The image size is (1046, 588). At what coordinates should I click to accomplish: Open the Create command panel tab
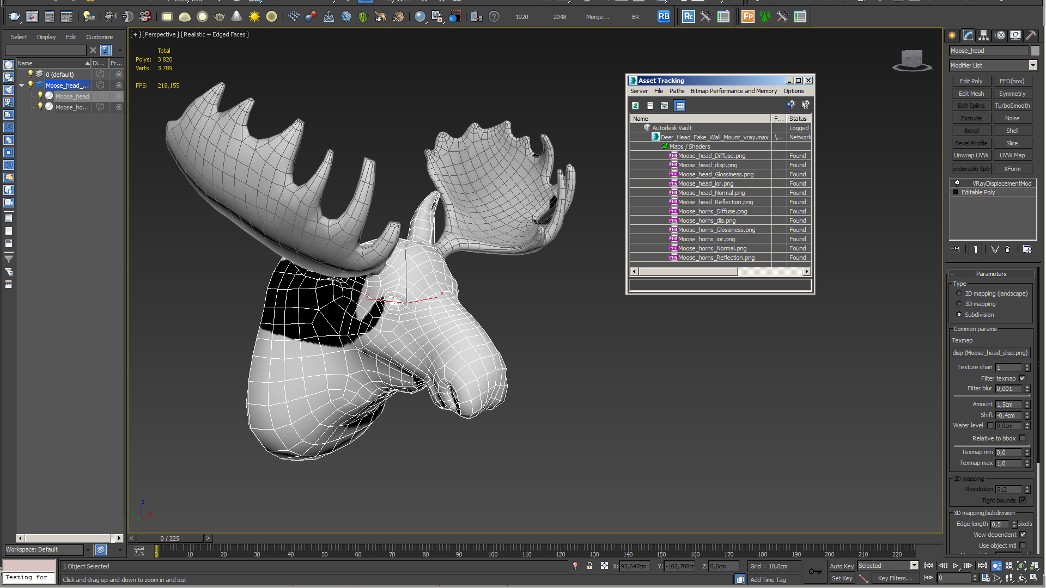952,35
